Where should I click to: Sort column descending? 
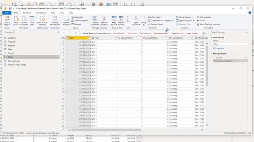[x=128, y=21]
